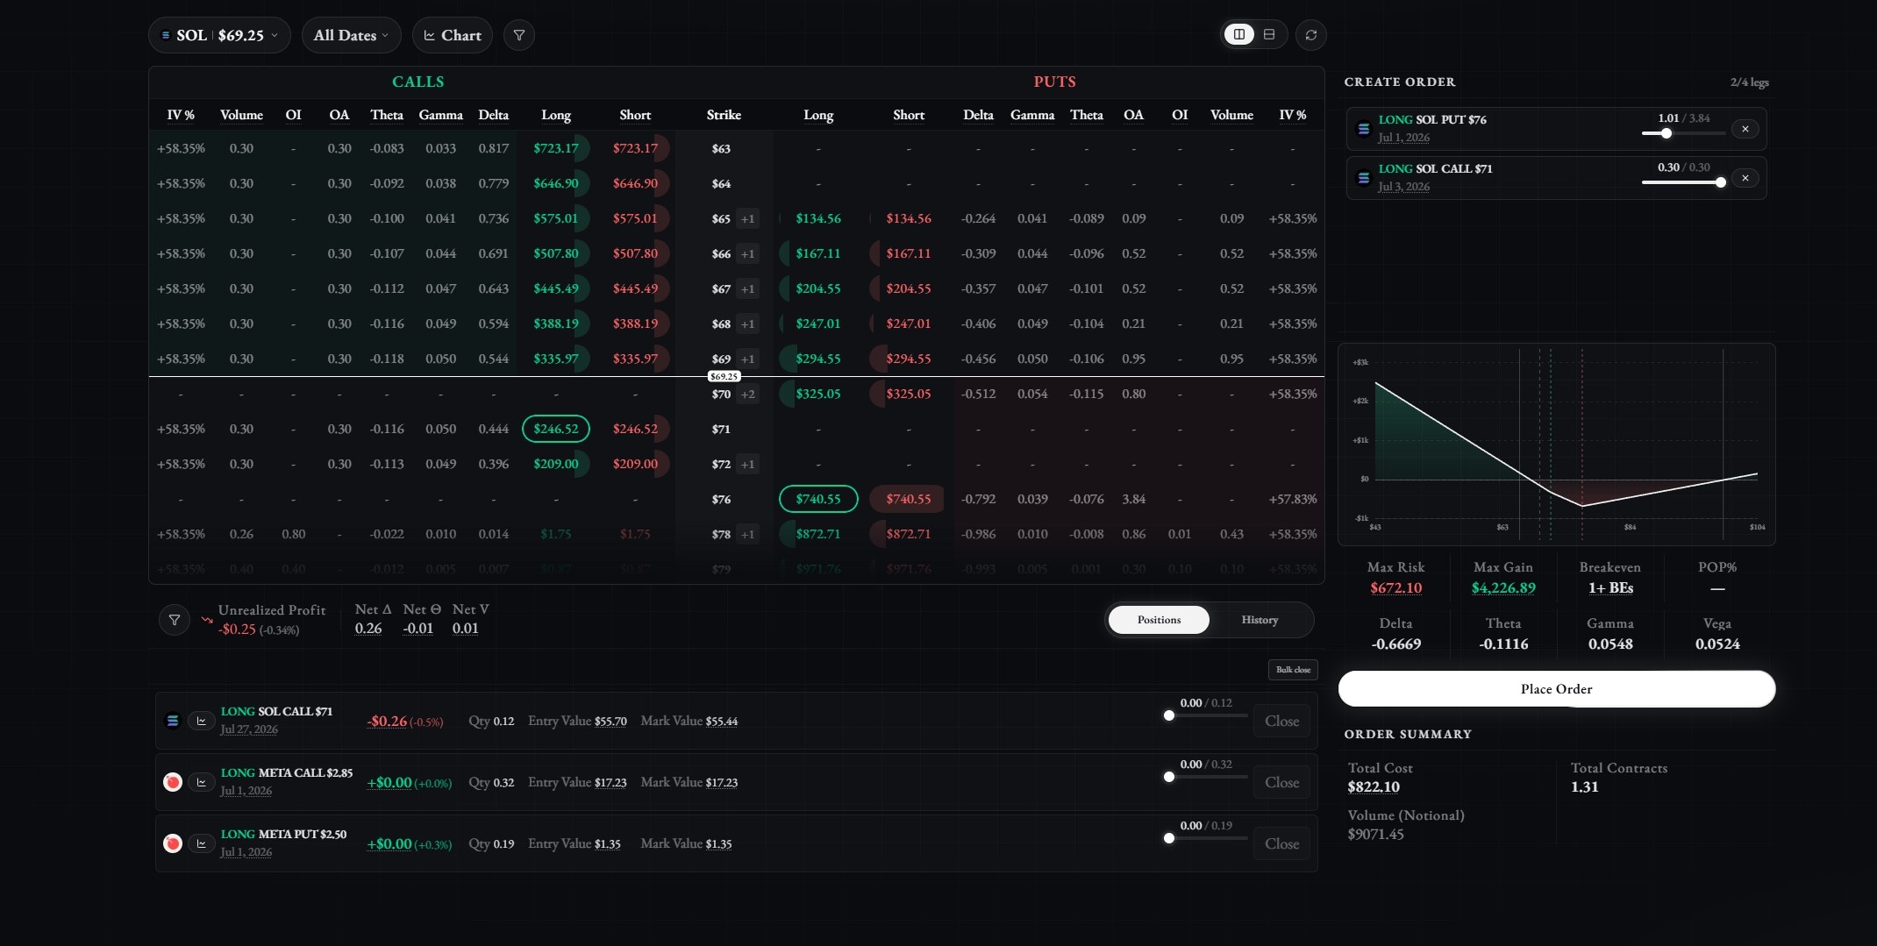Expand the +1 expiries at strike $78
The image size is (1877, 946).
(x=747, y=535)
